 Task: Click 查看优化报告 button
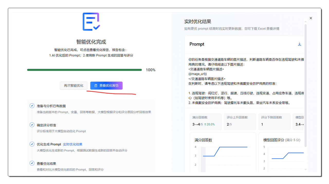click(106, 86)
